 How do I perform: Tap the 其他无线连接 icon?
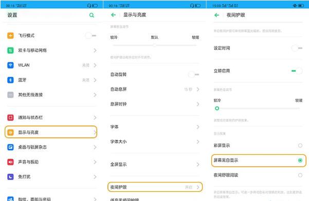[10, 95]
